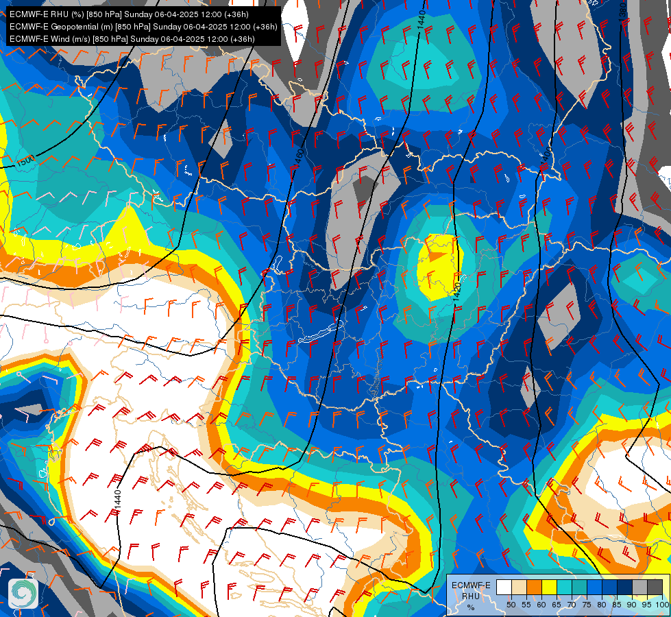Image resolution: width=671 pixels, height=617 pixels.
Task: Click the legend tick value 70
Action: [x=572, y=605]
